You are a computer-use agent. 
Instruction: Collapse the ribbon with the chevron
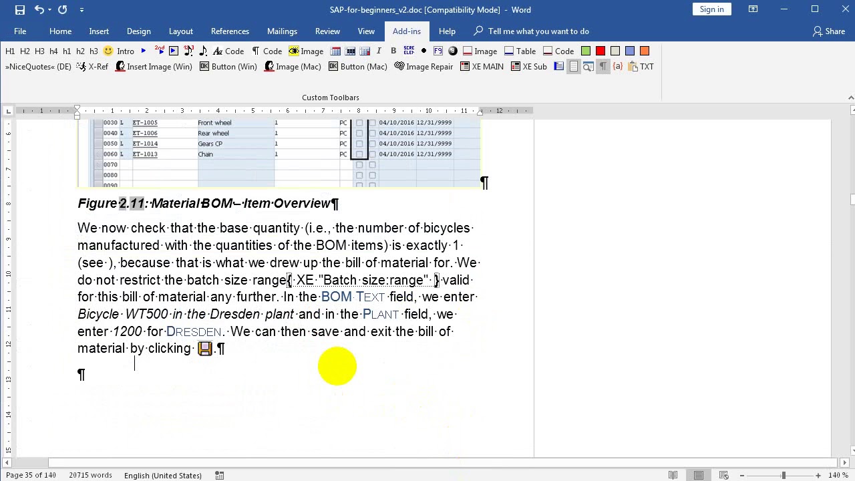850,98
